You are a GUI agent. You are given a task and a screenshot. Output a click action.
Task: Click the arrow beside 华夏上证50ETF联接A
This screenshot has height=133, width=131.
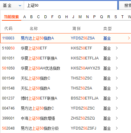(117, 58)
